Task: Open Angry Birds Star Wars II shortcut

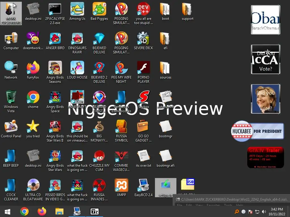Action: (55, 131)
